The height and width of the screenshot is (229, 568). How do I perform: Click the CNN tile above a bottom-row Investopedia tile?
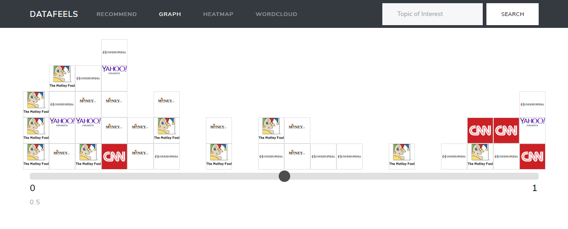tap(506, 130)
